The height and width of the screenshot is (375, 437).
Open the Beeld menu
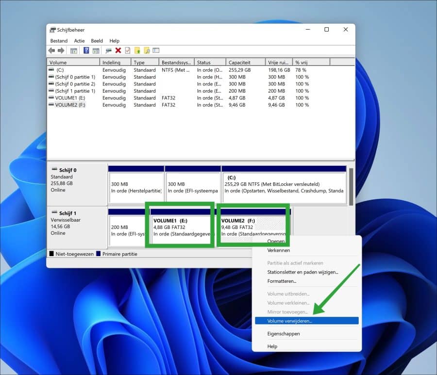click(x=97, y=41)
